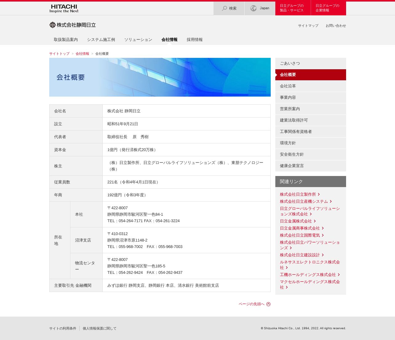Click the chevron after 日立金属商事株式会社
Image resolution: width=395 pixels, height=340 pixels.
(323, 228)
